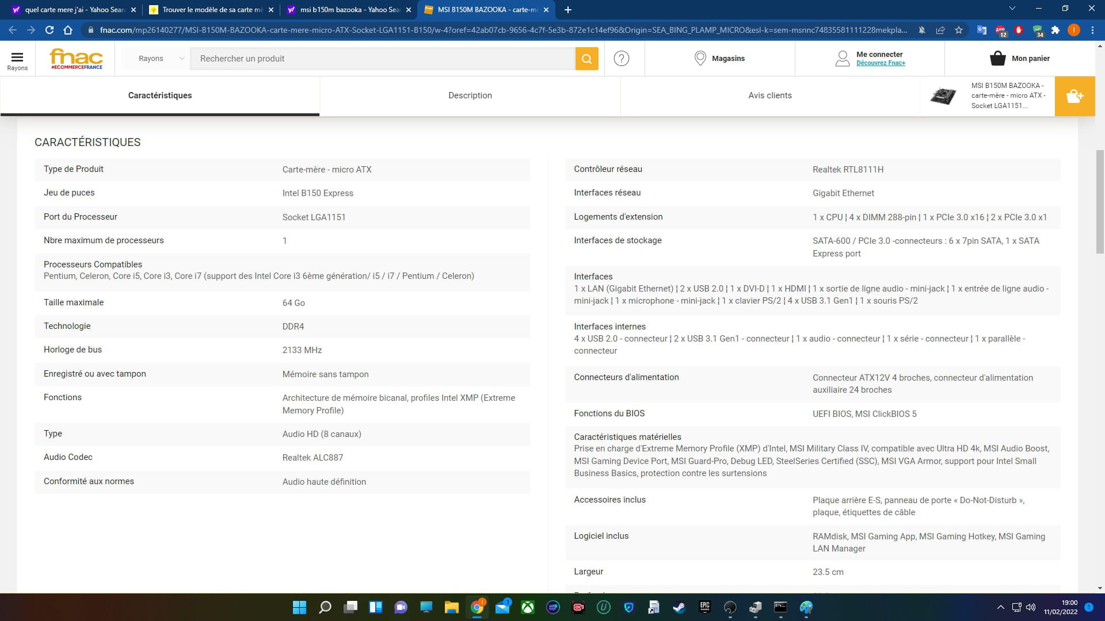Switch to the Description tab
The height and width of the screenshot is (621, 1105).
click(x=470, y=95)
